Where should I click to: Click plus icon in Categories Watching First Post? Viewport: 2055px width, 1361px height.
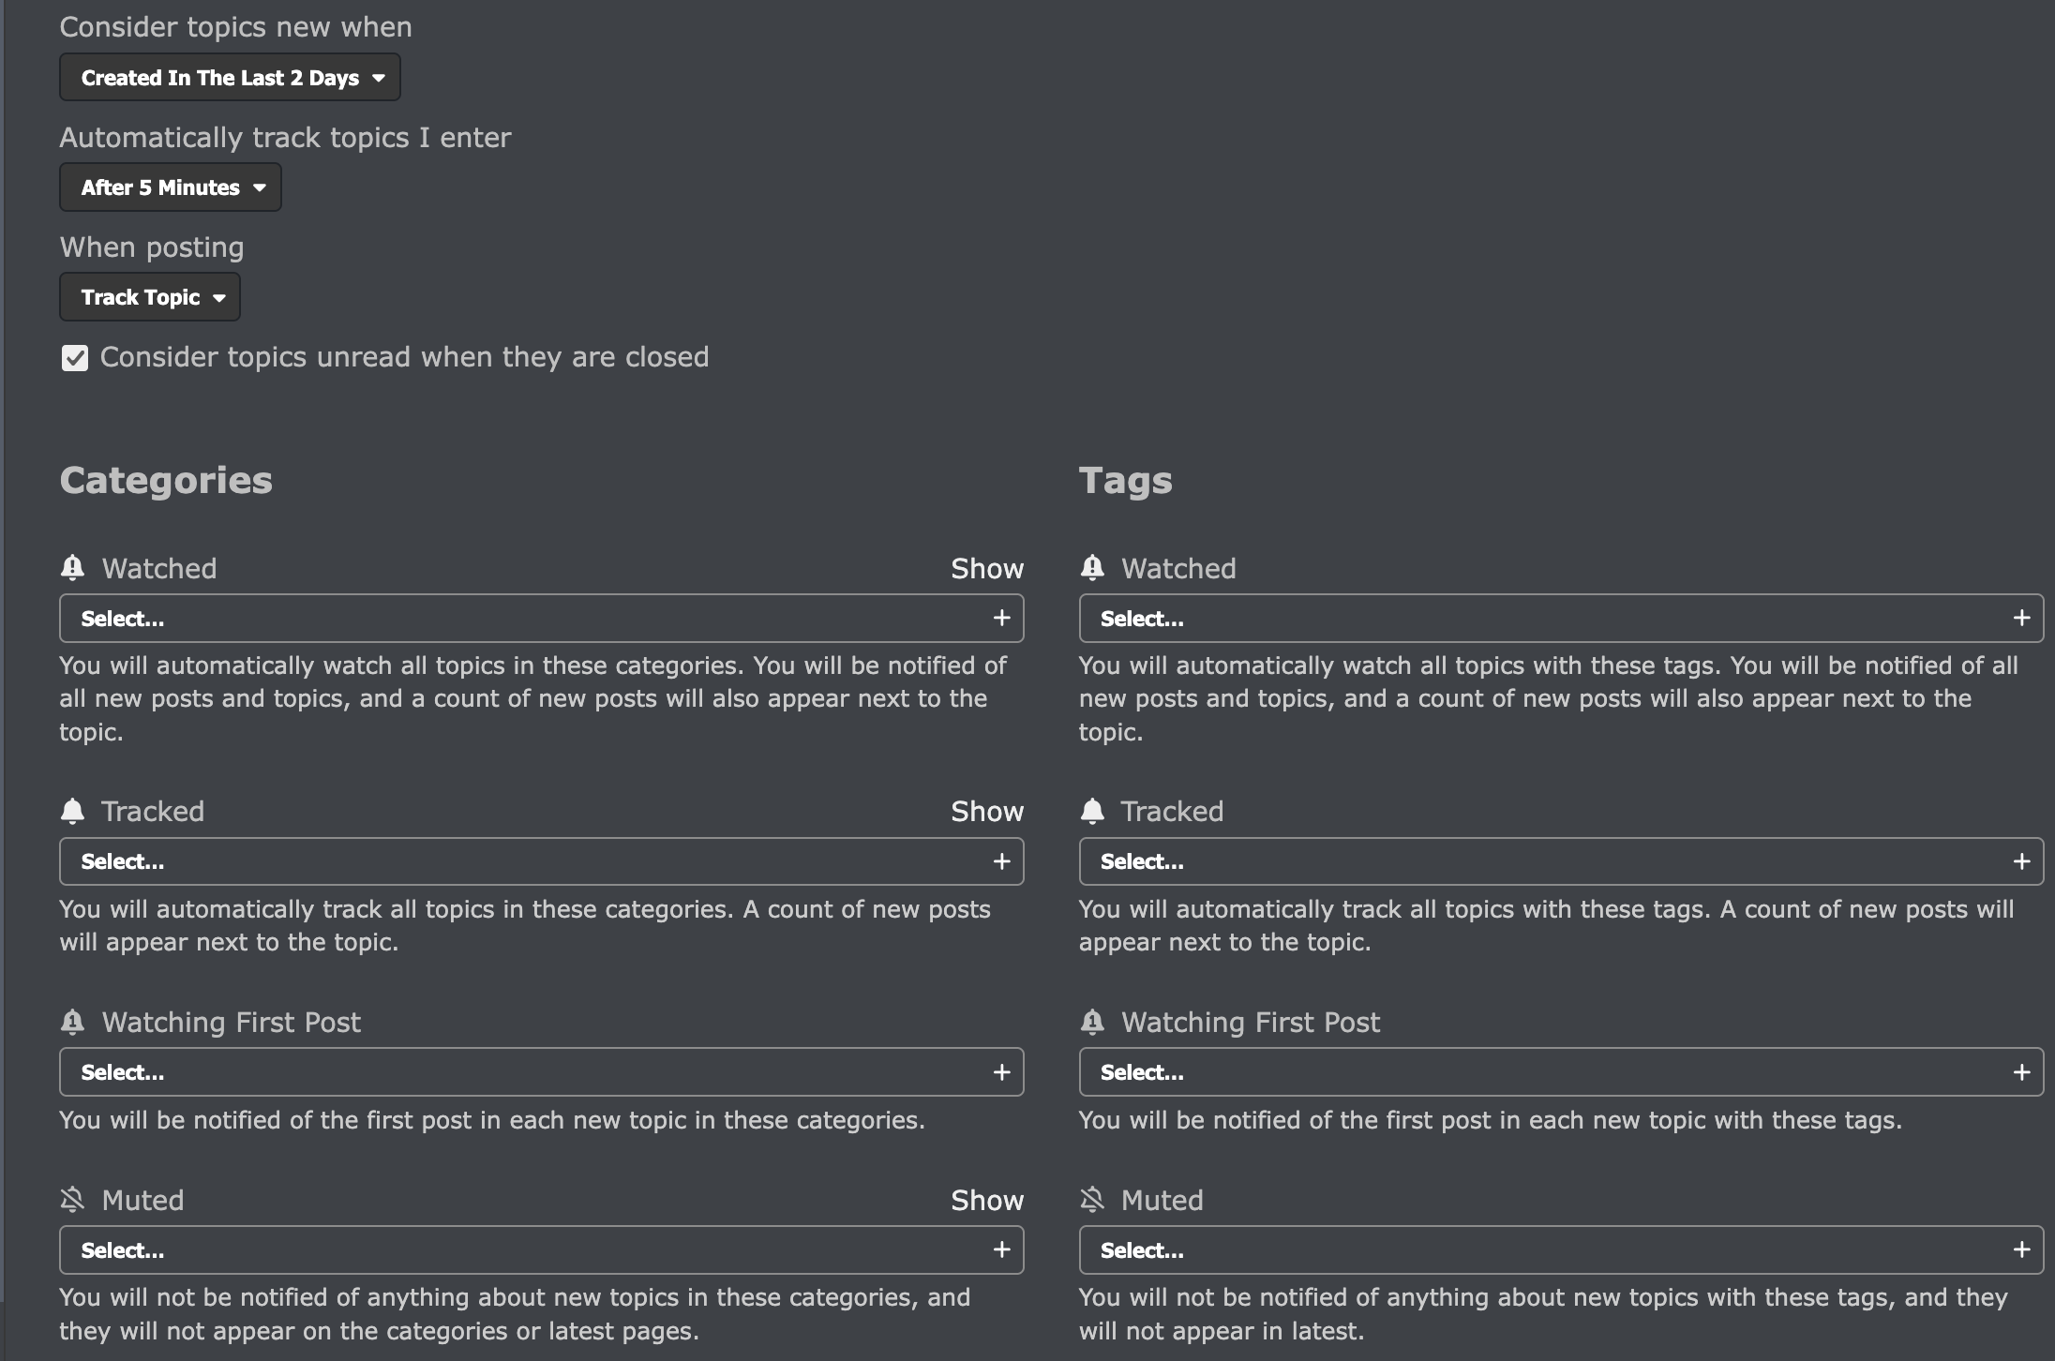point(1001,1072)
